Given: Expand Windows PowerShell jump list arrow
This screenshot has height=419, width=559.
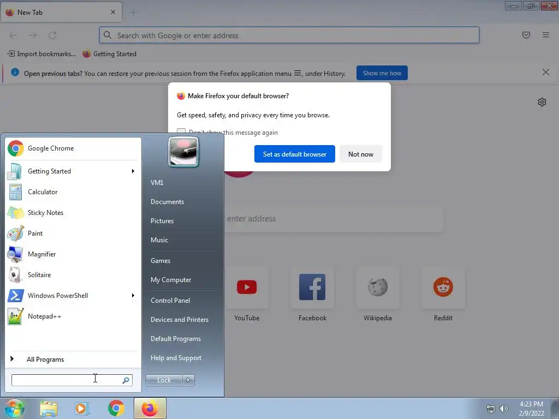Looking at the screenshot, I should click(133, 295).
